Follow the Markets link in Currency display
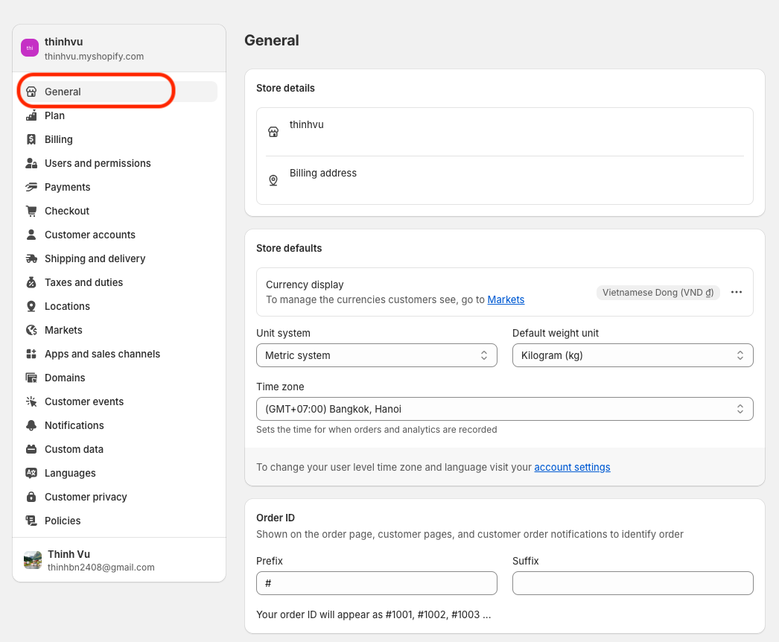 pyautogui.click(x=506, y=299)
